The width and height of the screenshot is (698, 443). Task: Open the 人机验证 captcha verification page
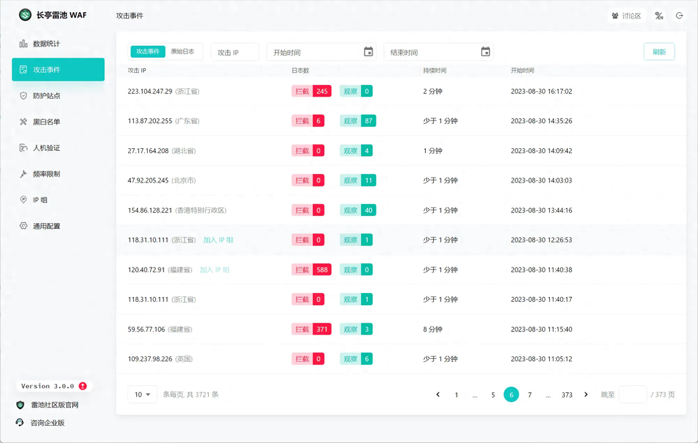(46, 148)
